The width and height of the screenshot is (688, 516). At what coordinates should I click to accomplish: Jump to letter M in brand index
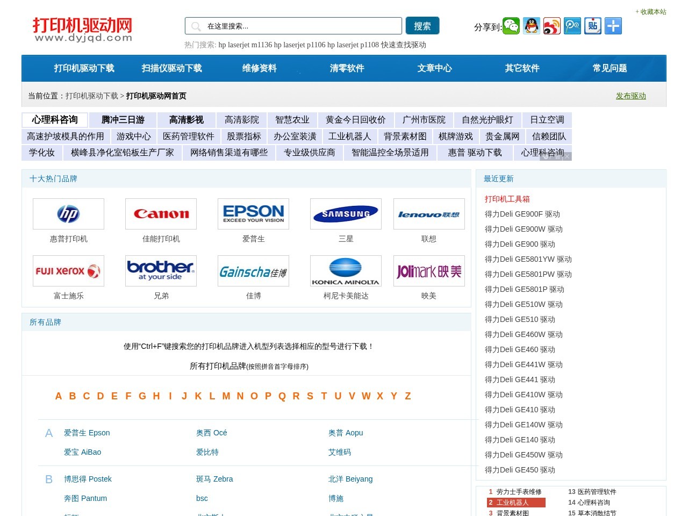226,396
